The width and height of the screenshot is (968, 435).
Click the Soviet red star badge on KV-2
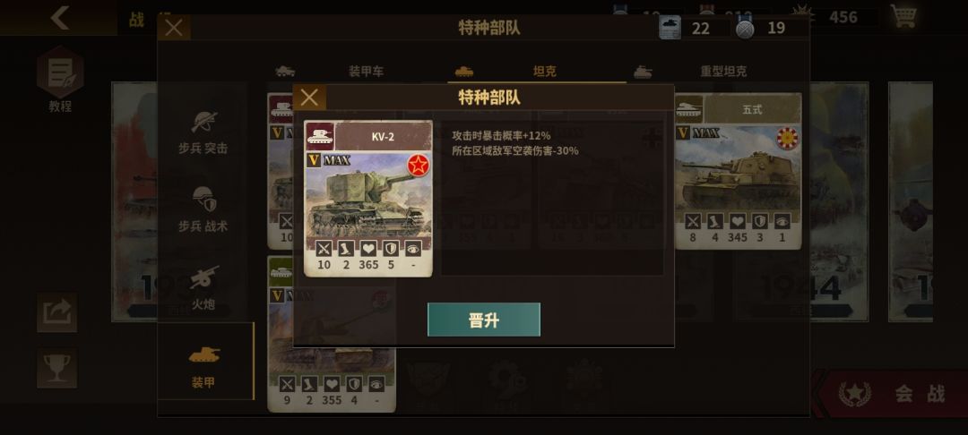418,165
